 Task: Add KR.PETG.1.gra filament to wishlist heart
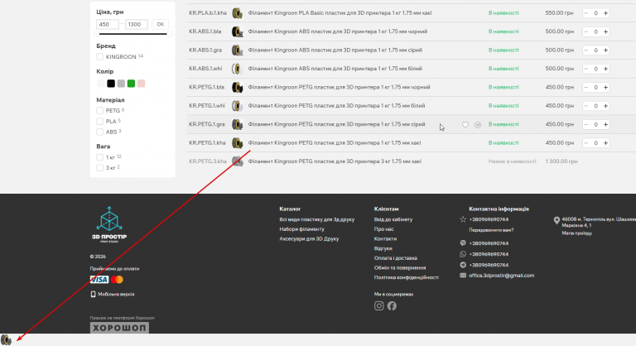[x=465, y=124]
